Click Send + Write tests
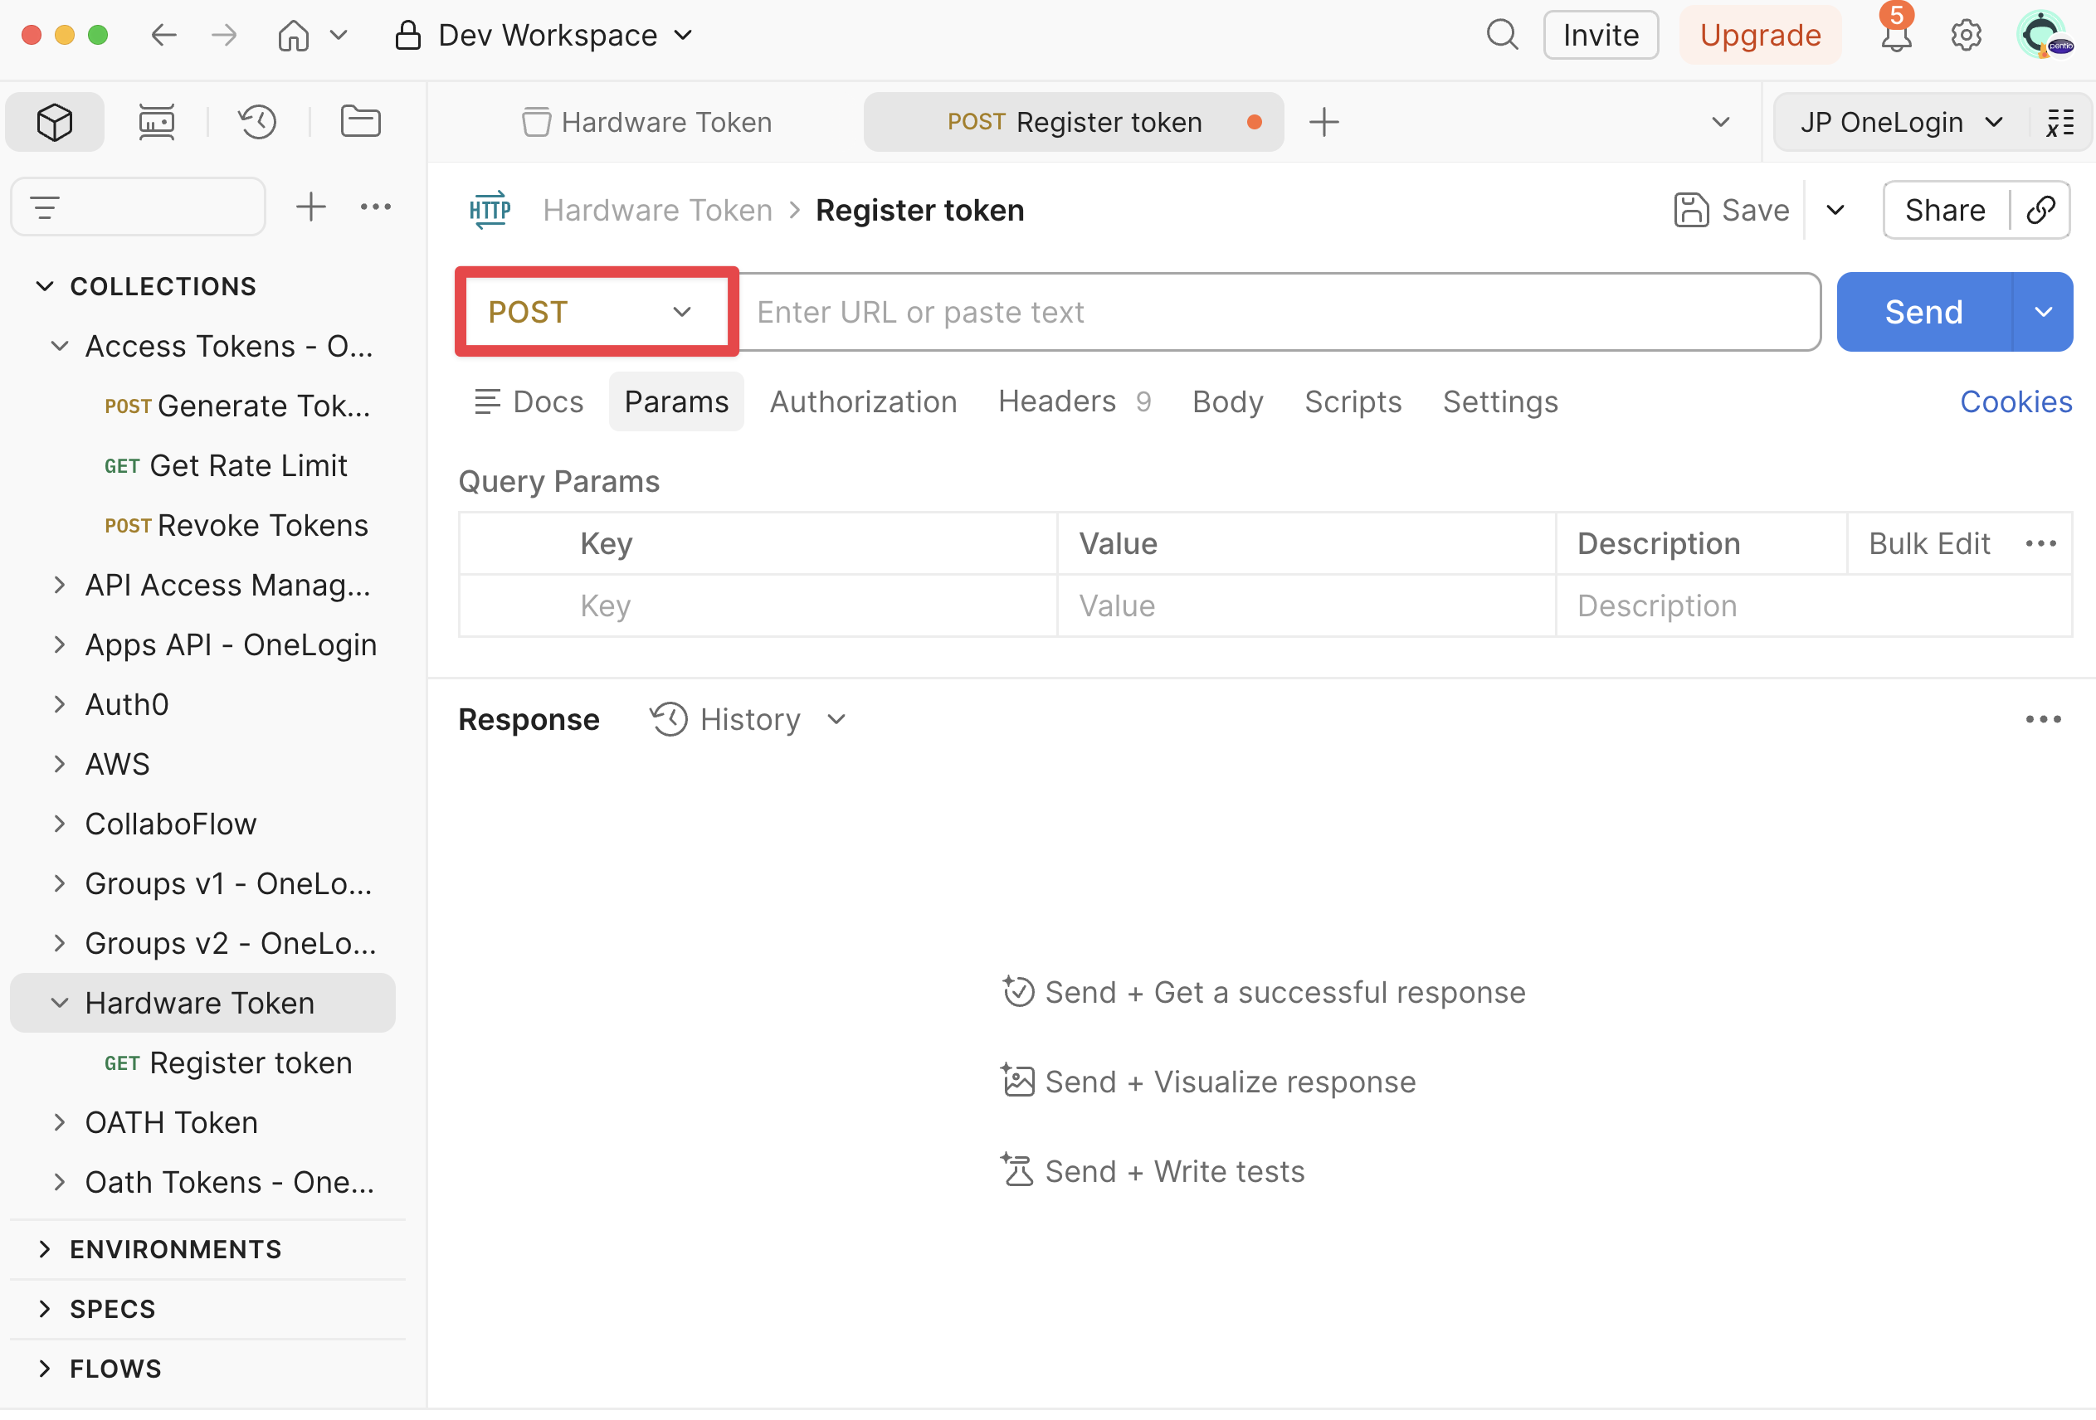Viewport: 2096px width, 1420px height. coord(1153,1170)
